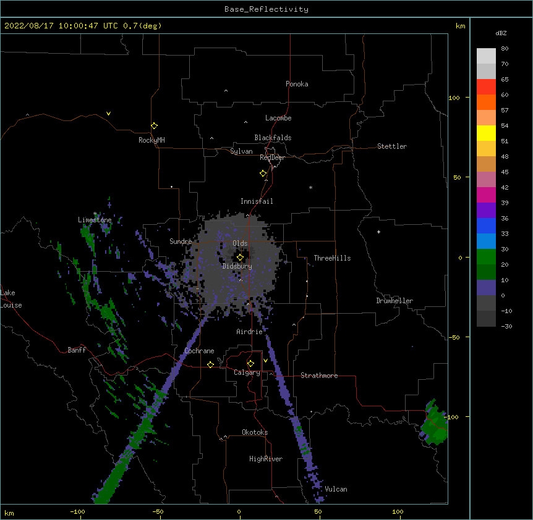This screenshot has width=533, height=520.
Task: Click the green echo cell at the map's southeast edge
Action: [433, 423]
